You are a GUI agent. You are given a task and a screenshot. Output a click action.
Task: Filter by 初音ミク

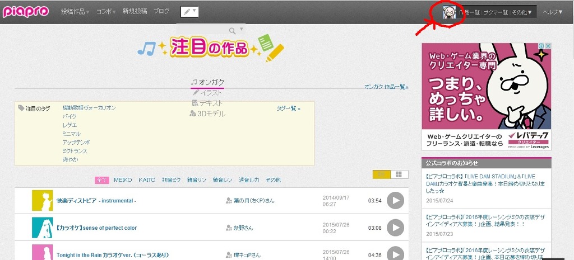[172, 180]
